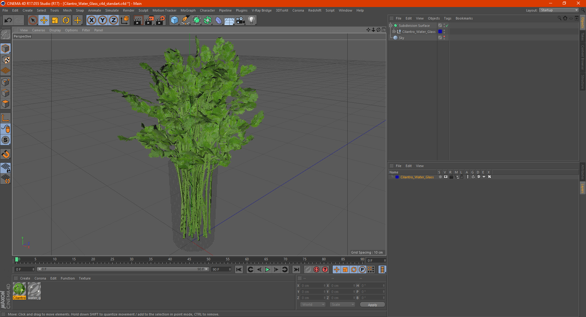Activate the Rotate tool
586x317 pixels.
point(66,20)
